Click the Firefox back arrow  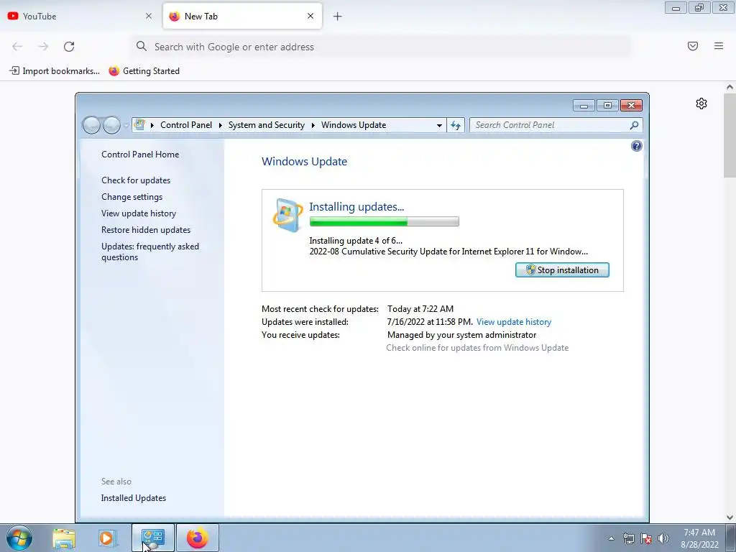17,47
